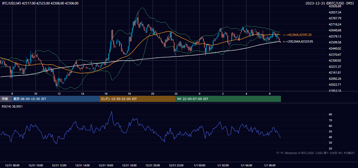Select the NY 22:00-07:00 JST session bar
Viewport: 358px width, 168px height.
[228, 99]
